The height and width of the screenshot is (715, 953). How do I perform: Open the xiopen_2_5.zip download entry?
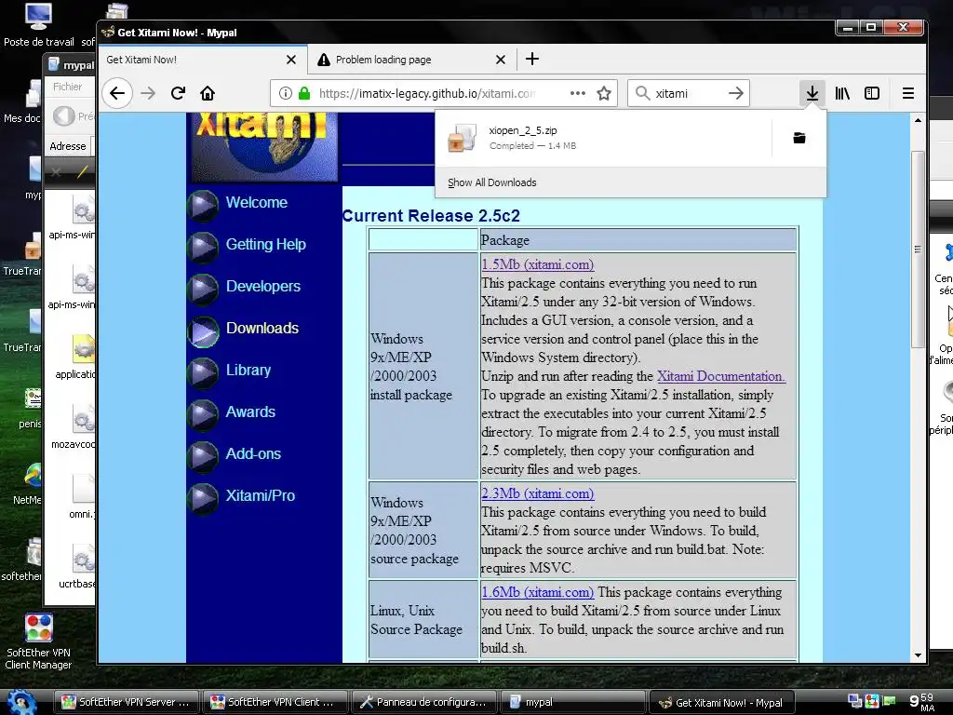click(x=603, y=138)
